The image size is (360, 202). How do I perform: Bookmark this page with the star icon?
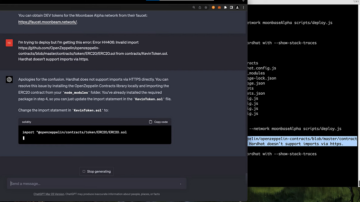[x=206, y=7]
